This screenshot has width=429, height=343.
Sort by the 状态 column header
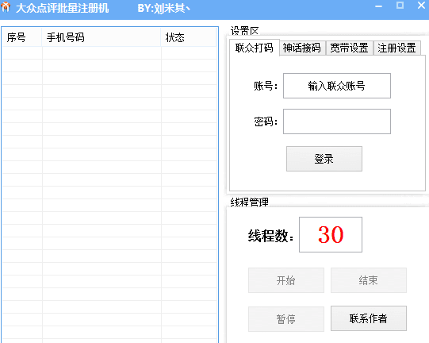click(189, 37)
